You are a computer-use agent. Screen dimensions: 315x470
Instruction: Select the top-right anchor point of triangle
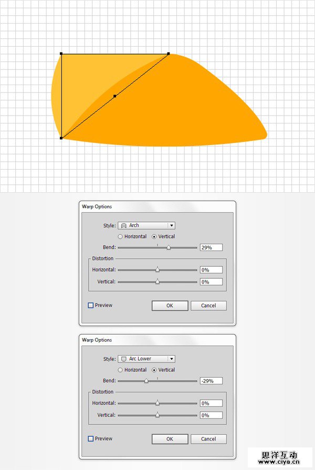tap(168, 54)
